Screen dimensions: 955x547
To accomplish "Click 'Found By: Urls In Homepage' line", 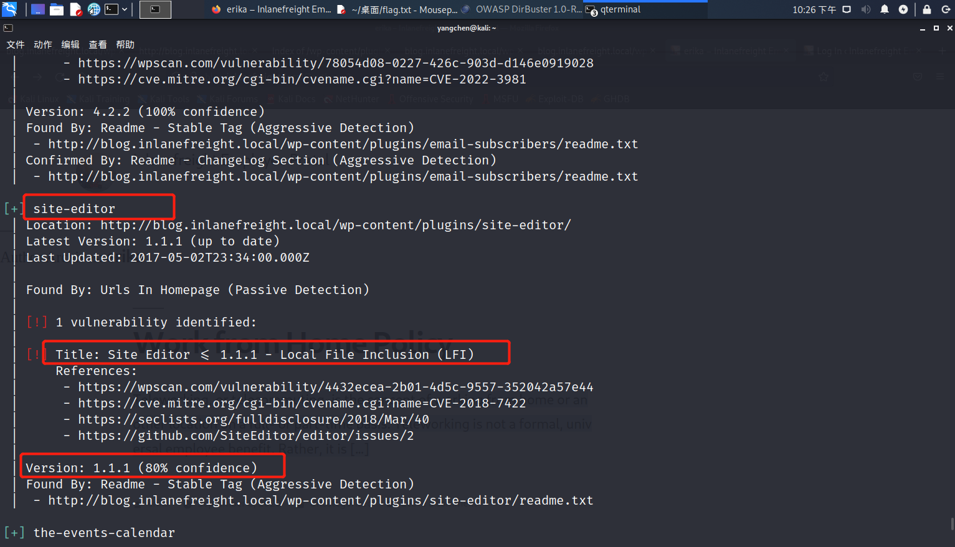I will [x=197, y=290].
